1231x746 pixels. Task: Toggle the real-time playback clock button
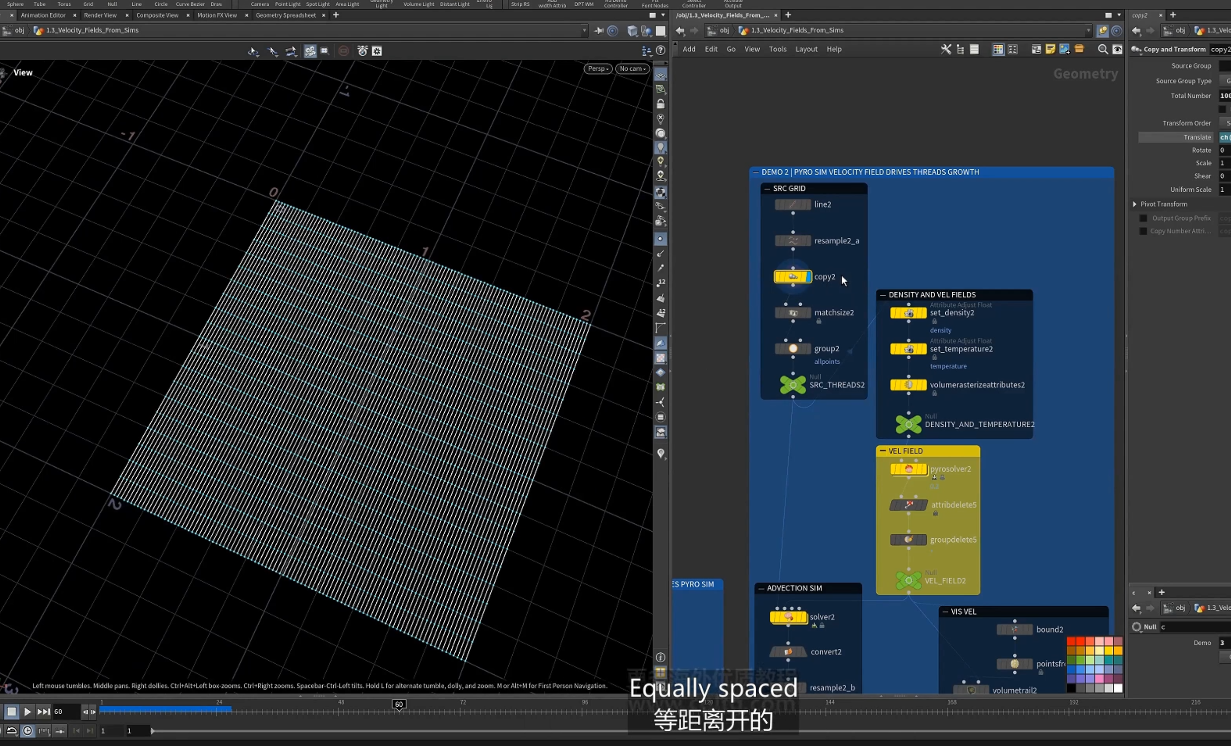coord(28,731)
